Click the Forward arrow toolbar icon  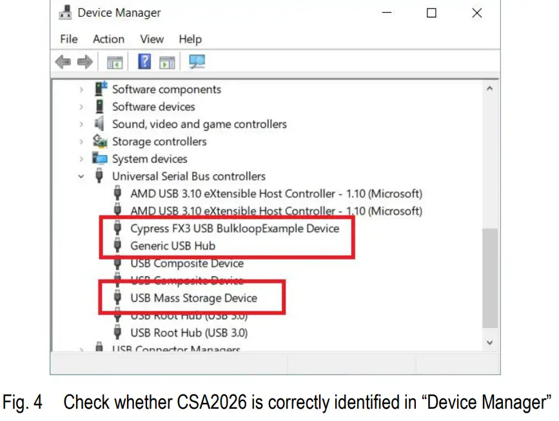(x=85, y=62)
